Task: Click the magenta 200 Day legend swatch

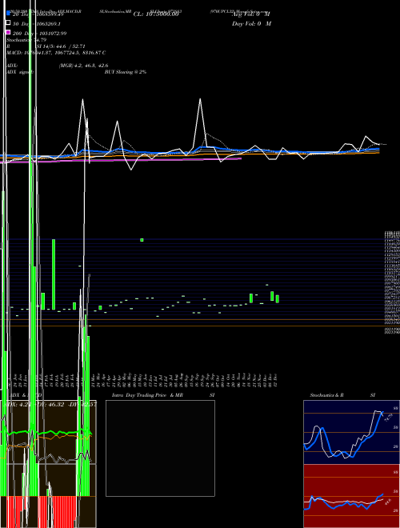Action: 9,33
